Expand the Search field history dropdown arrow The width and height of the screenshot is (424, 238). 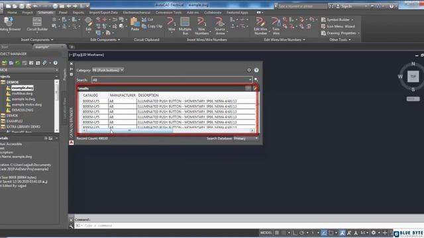tap(250, 80)
